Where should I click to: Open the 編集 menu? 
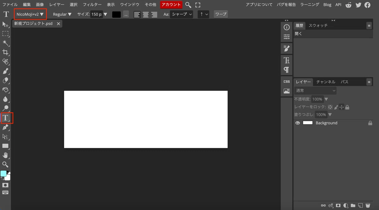[x=27, y=5]
